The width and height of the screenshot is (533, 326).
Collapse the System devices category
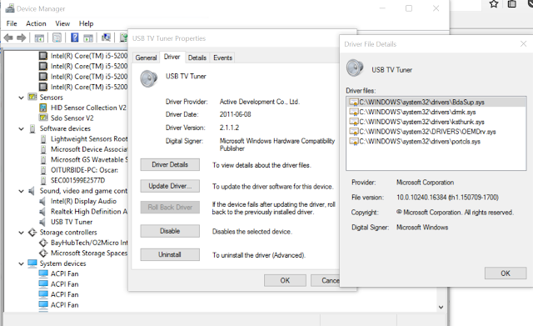pyautogui.click(x=21, y=263)
